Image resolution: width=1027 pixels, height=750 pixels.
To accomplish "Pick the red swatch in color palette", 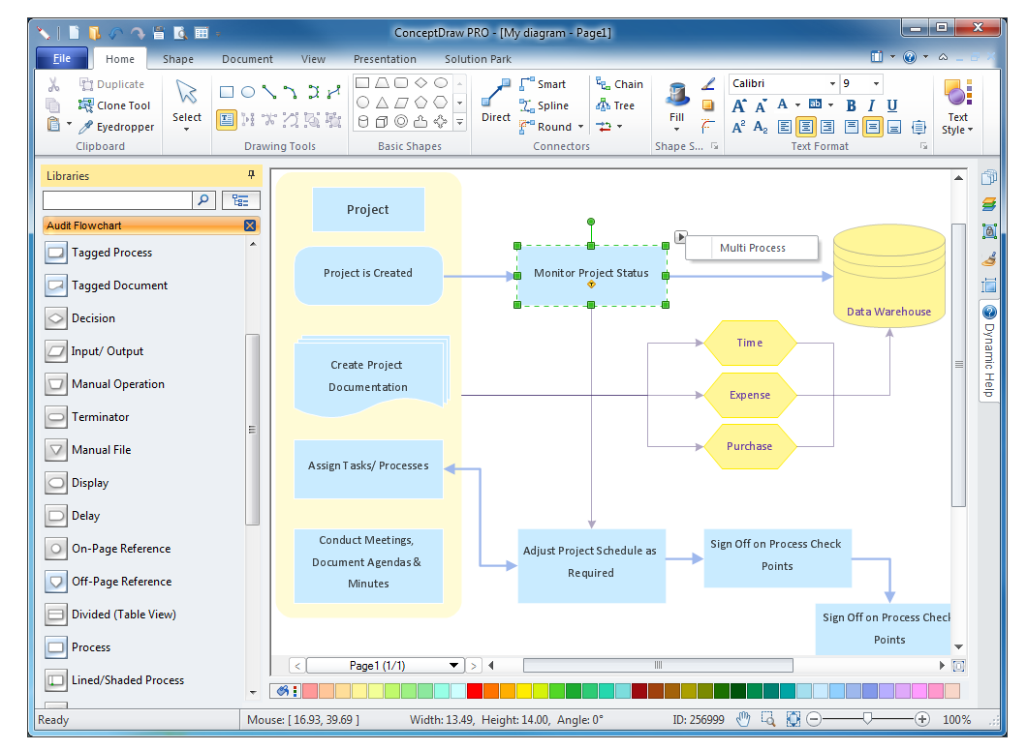I will 475,691.
